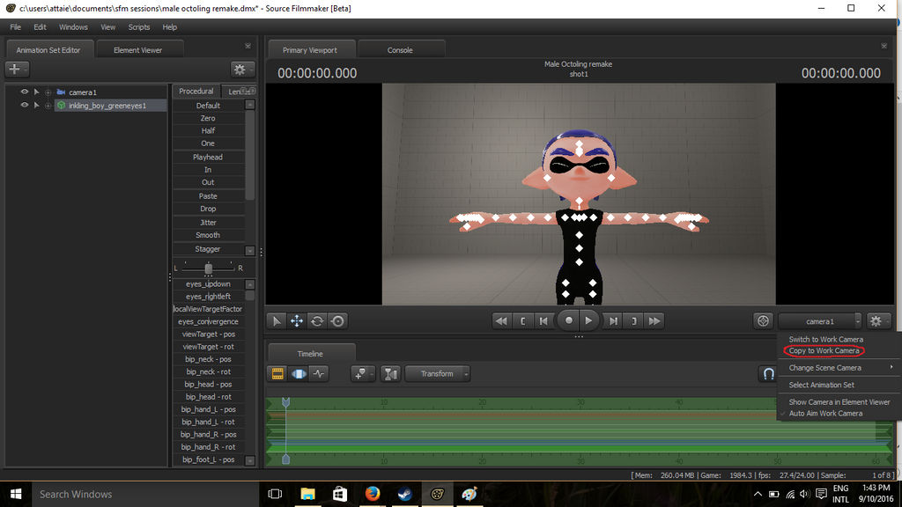The width and height of the screenshot is (902, 507).
Task: Click the Stagger preset
Action: click(208, 249)
